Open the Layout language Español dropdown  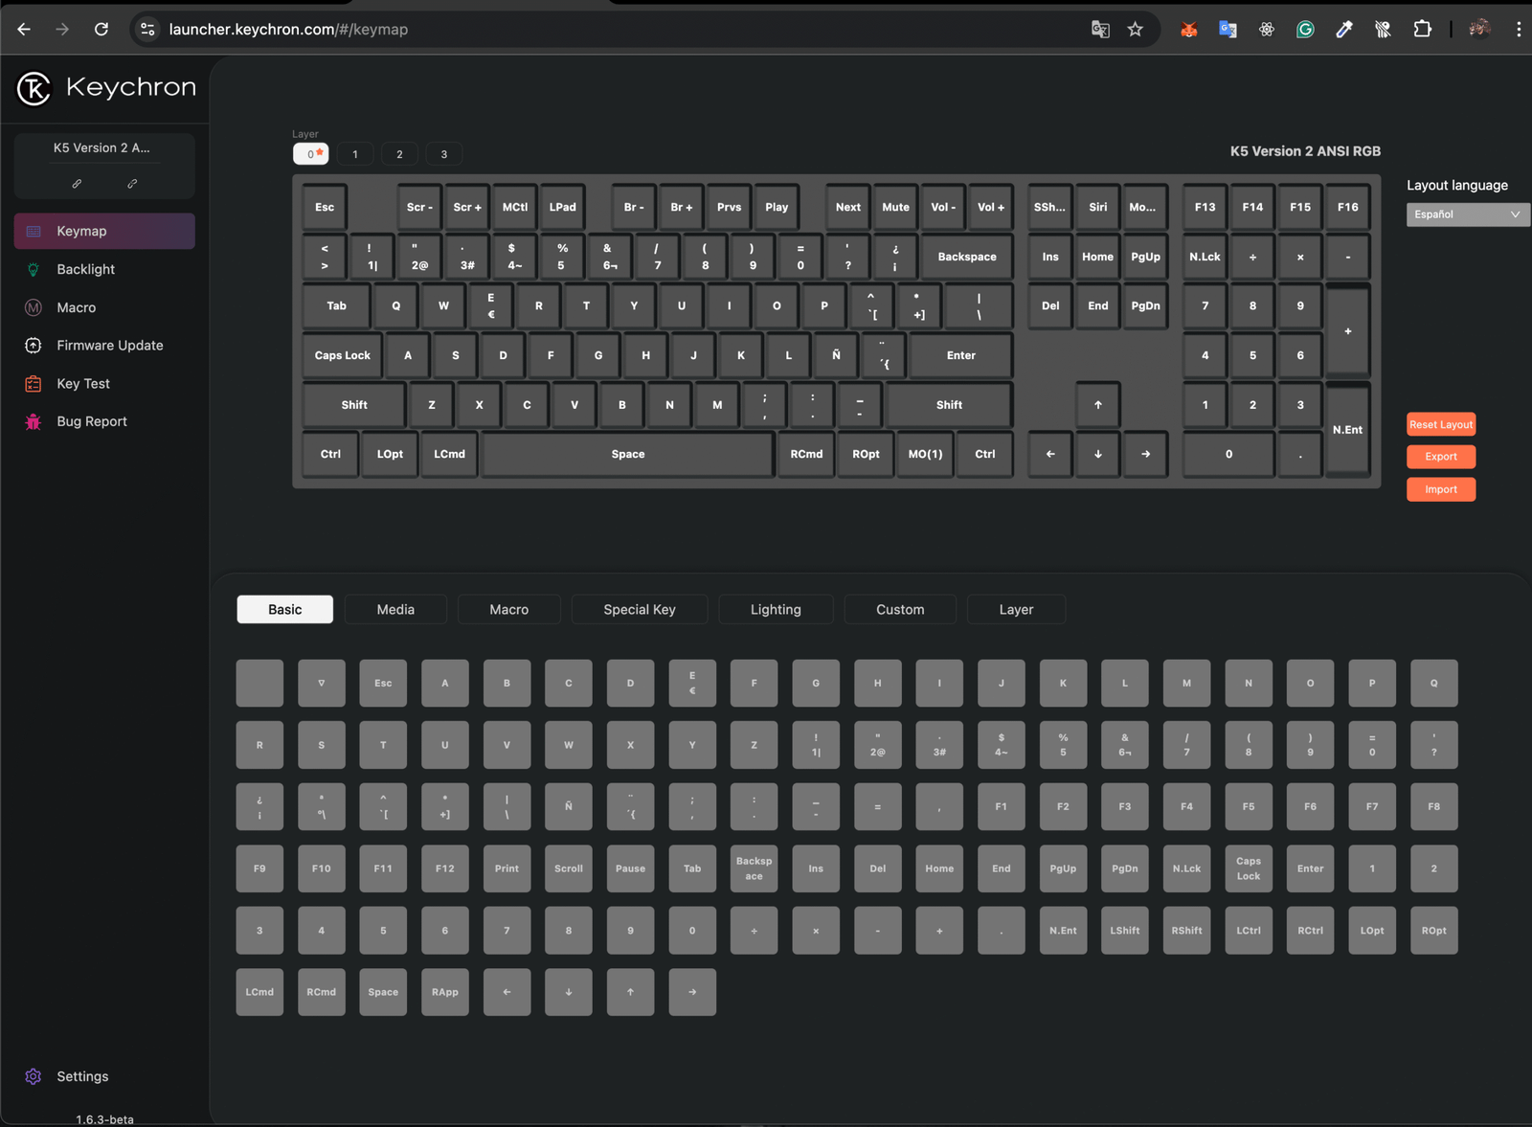click(1467, 214)
